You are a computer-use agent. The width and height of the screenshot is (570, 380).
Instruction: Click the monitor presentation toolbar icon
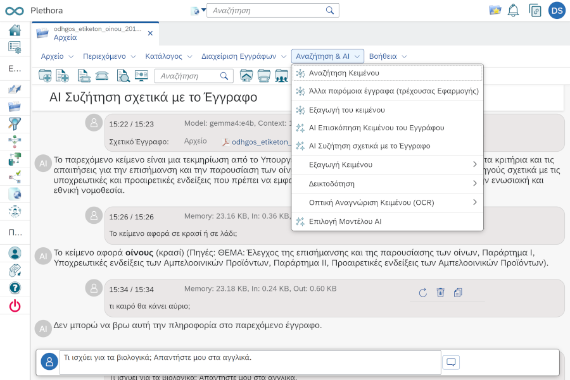point(141,75)
